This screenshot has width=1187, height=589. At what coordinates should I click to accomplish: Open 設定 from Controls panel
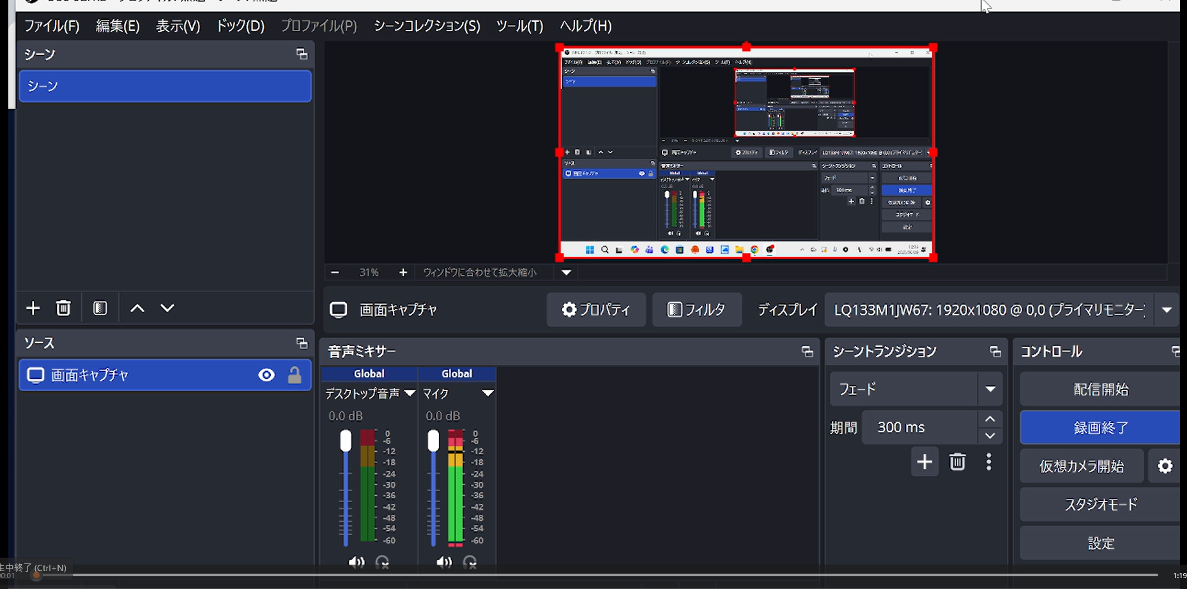click(1100, 543)
